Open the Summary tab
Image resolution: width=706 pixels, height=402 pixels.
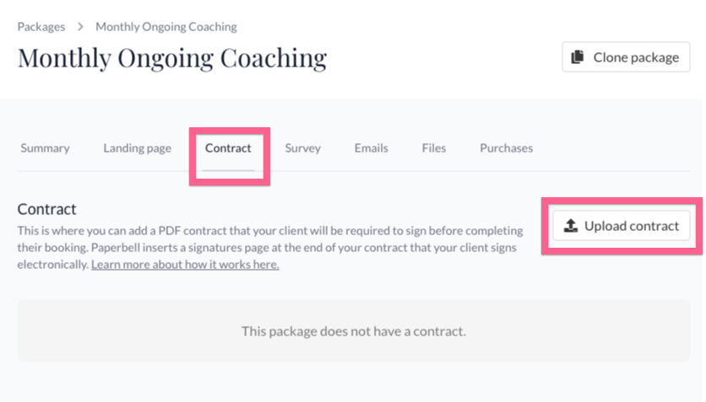pos(45,148)
